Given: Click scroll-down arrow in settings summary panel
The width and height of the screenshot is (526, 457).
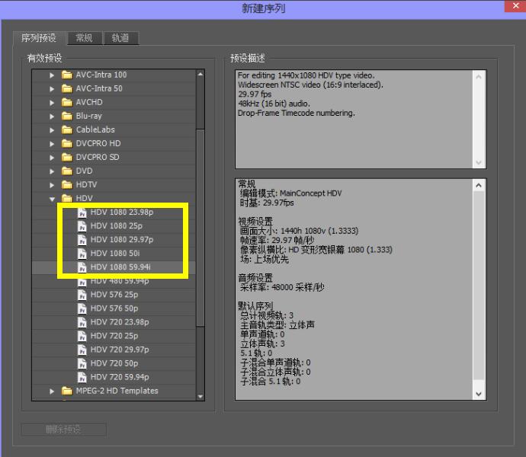Looking at the screenshot, I should (x=479, y=394).
